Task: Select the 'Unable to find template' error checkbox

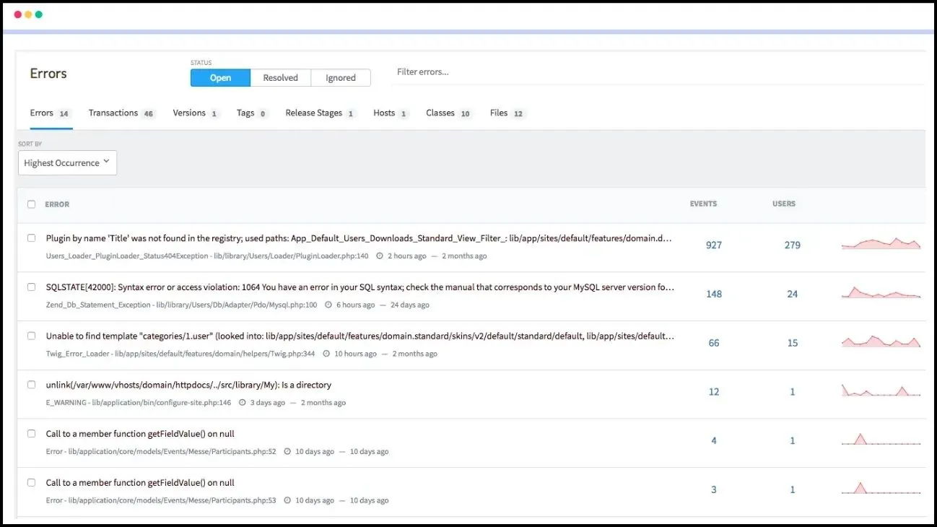Action: (31, 336)
